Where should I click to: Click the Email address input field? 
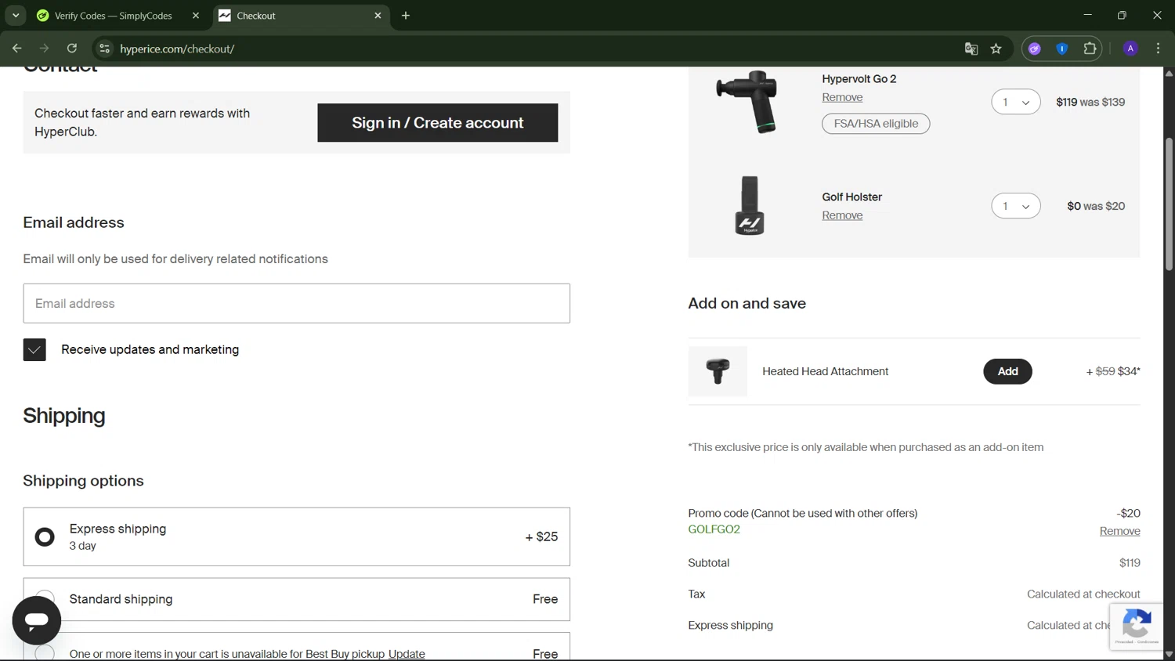(x=296, y=303)
